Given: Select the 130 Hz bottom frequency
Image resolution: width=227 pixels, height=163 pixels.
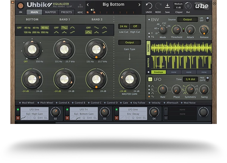Looking at the screenshot, I should tap(27, 33).
